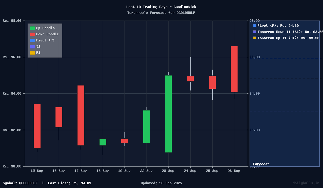This screenshot has height=188, width=323.
Task: Click the purple S1 dashed forecast line
Action: [x=285, y=112]
